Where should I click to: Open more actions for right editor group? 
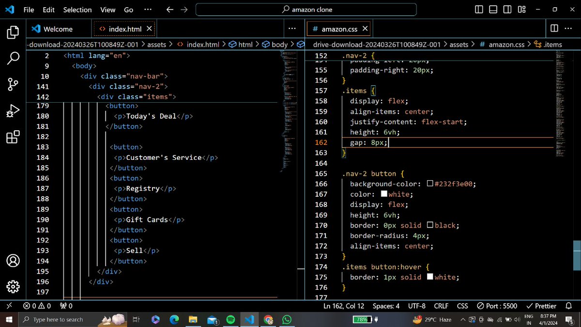pyautogui.click(x=568, y=29)
